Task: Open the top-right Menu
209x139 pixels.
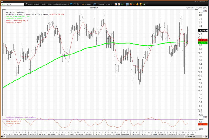Action: (x=203, y=1)
